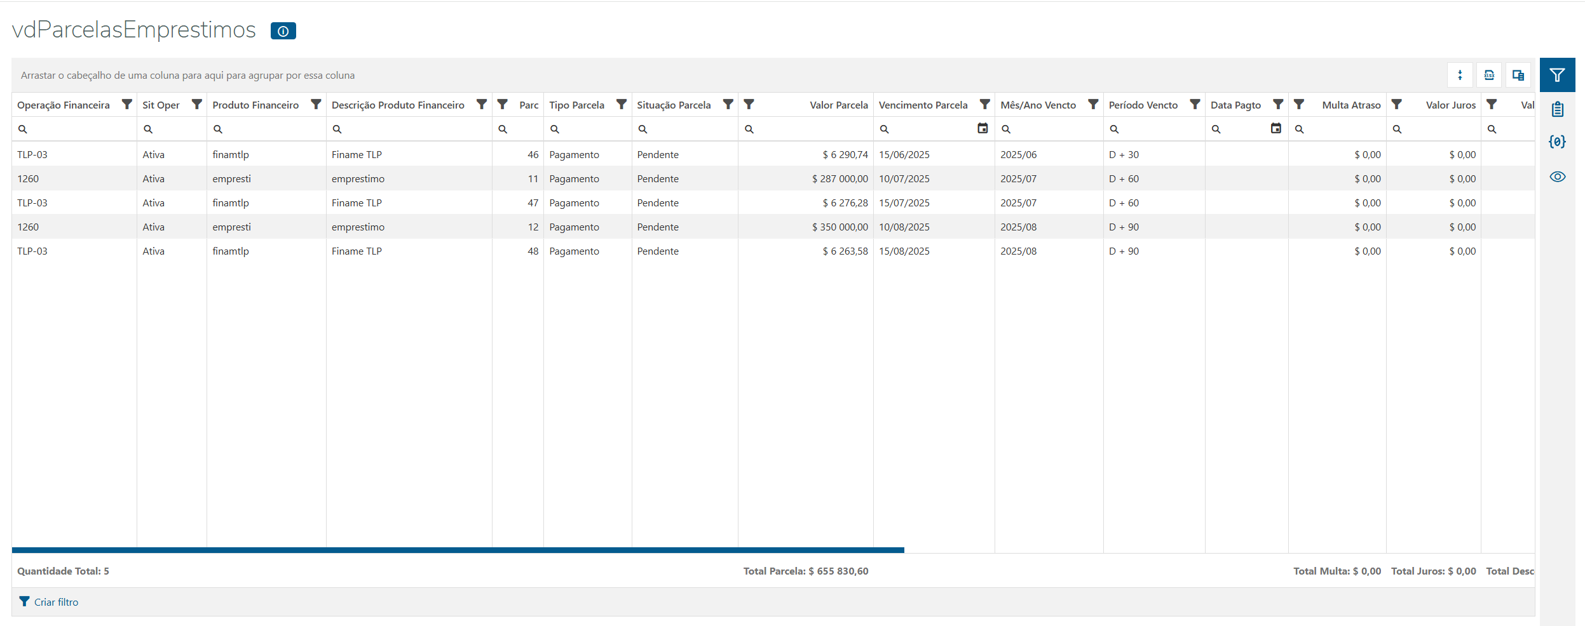Image resolution: width=1585 pixels, height=626 pixels.
Task: Click the Descrição Produto Financeiro search field
Action: tap(413, 129)
